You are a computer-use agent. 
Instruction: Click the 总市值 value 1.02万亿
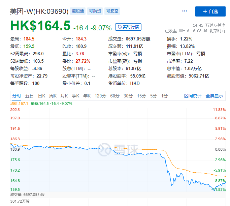point(193,68)
